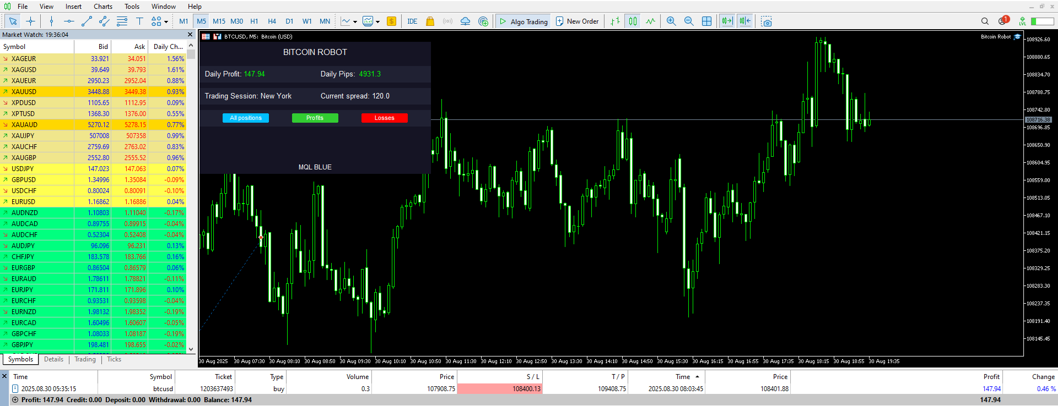Click the red Losses button
This screenshot has height=406, width=1058.
[x=385, y=118]
